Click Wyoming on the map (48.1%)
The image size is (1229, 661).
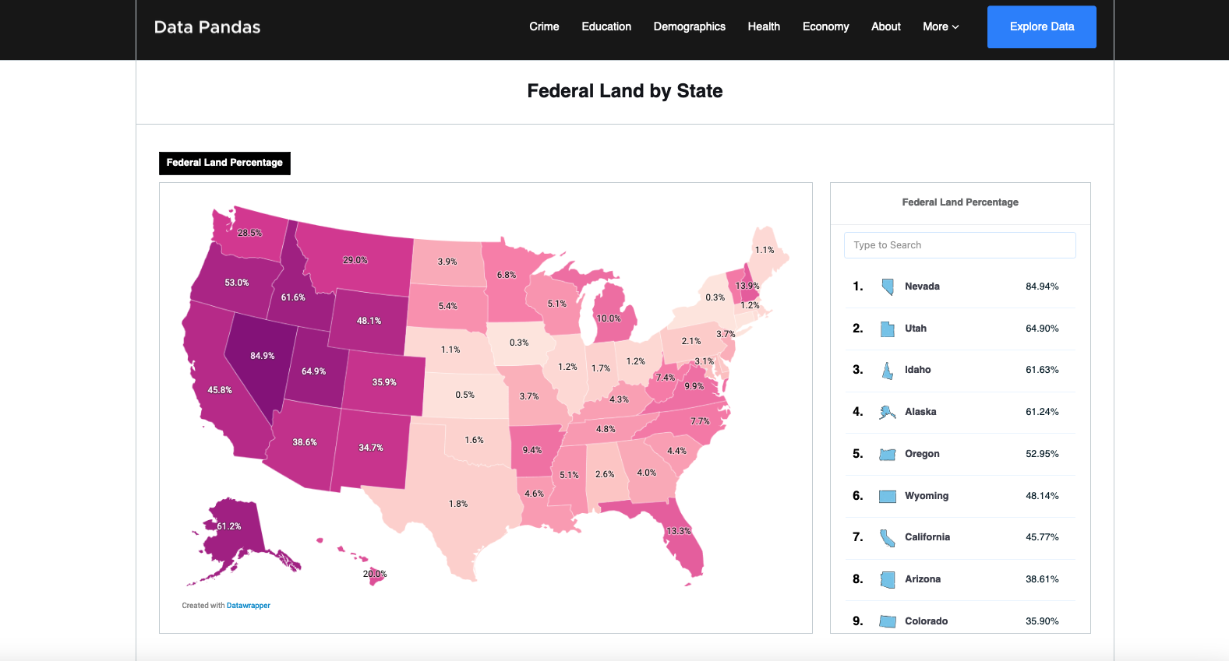(x=369, y=319)
